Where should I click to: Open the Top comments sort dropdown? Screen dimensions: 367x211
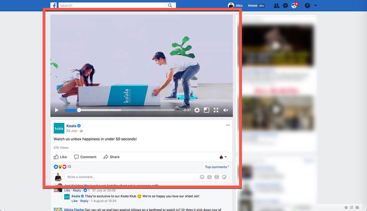pyautogui.click(x=217, y=167)
